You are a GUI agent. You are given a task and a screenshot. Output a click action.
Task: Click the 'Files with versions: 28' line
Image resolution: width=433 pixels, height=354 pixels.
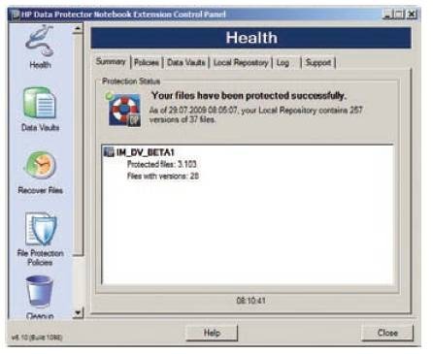(163, 177)
